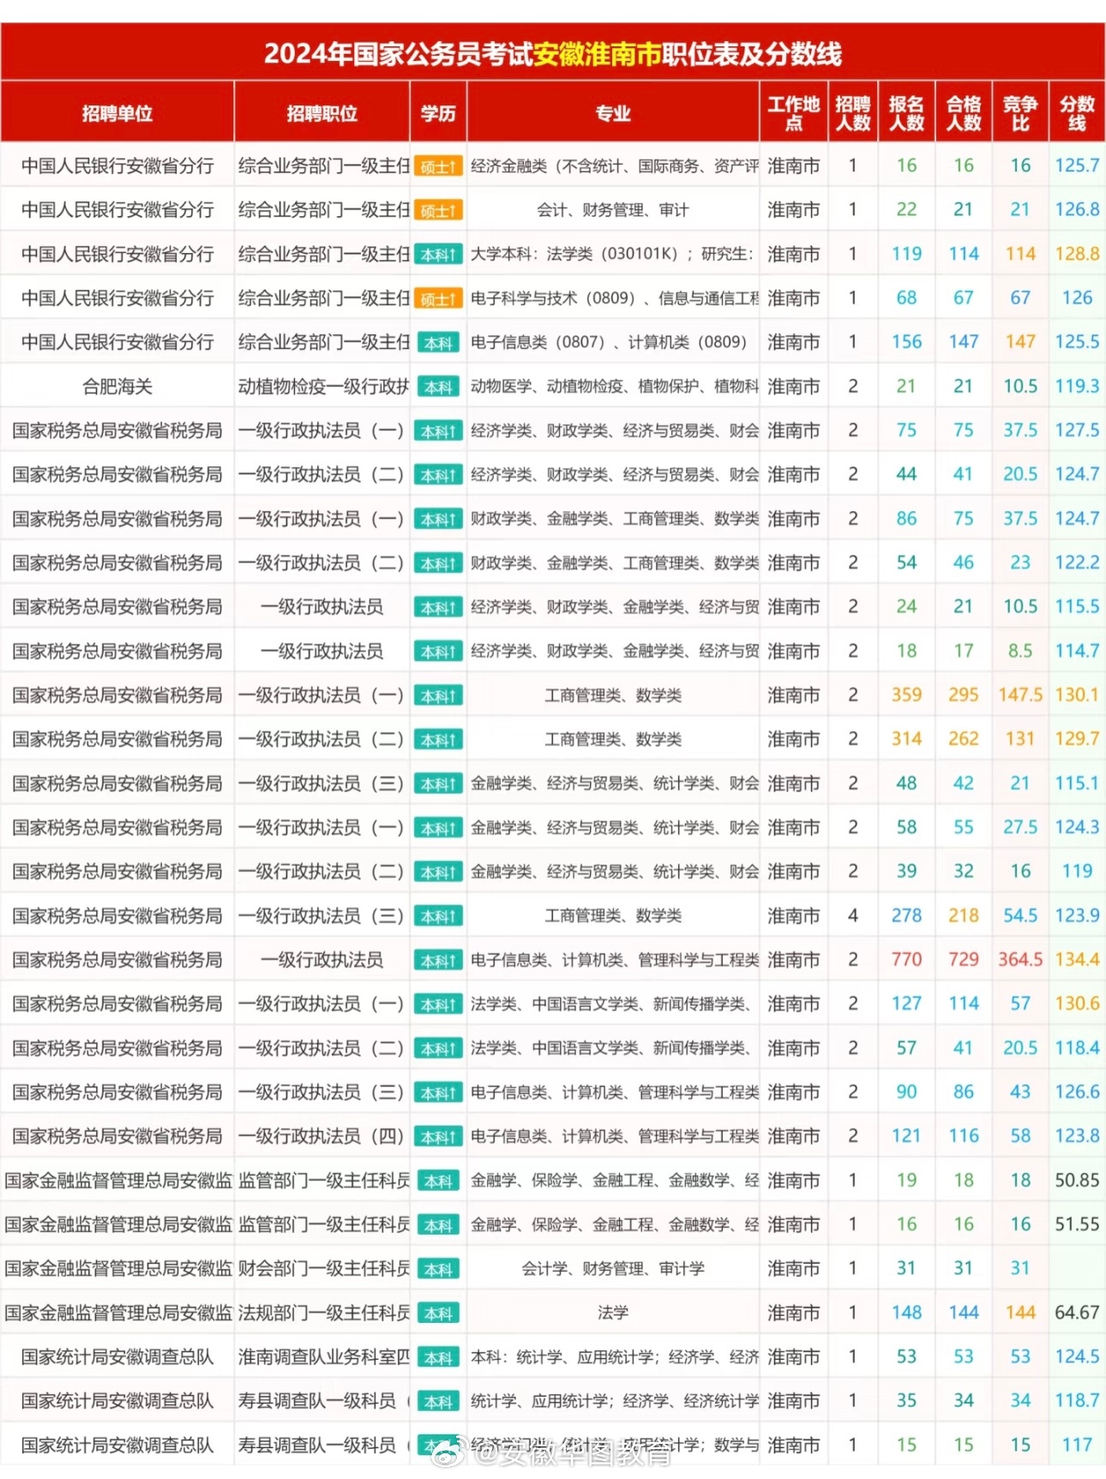The height and width of the screenshot is (1479, 1106).
Task: Select the major cell 会计学、财务管理、审计学
Action: pyautogui.click(x=613, y=1269)
